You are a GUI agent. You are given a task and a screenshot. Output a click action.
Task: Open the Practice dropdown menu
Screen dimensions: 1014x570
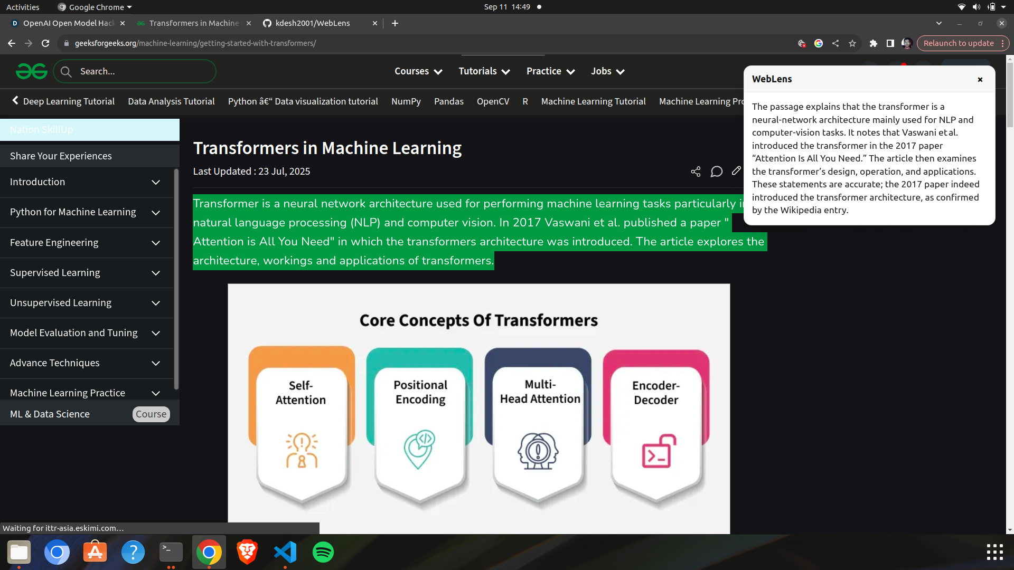click(550, 71)
